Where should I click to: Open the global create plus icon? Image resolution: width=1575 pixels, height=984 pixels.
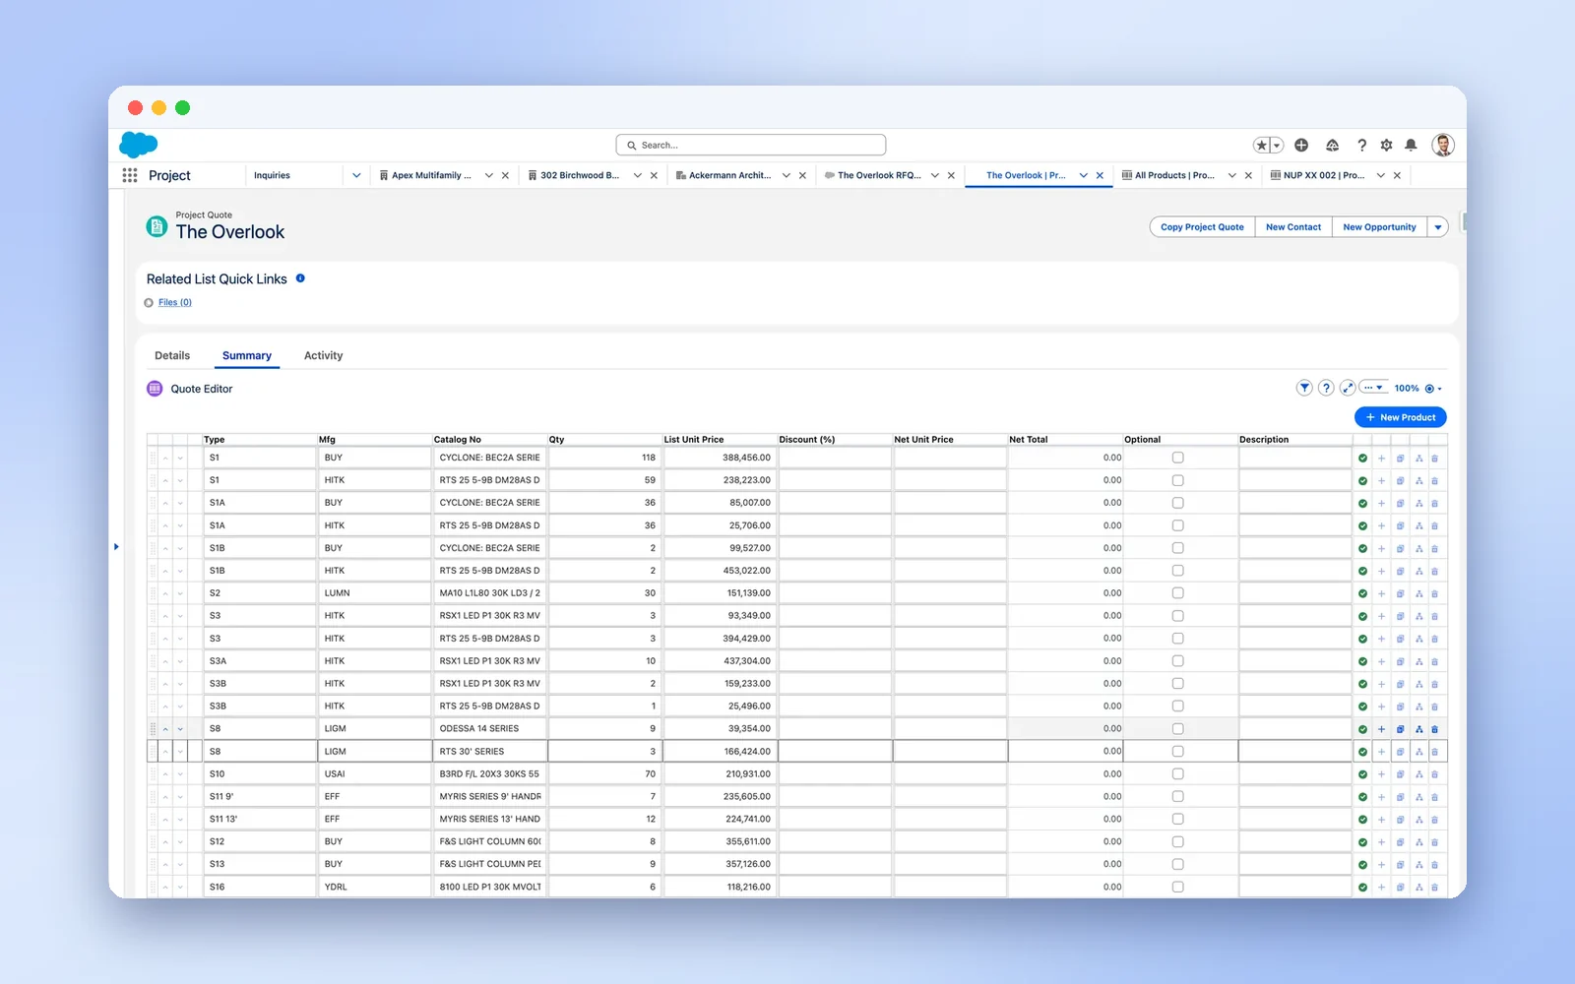pyautogui.click(x=1301, y=145)
